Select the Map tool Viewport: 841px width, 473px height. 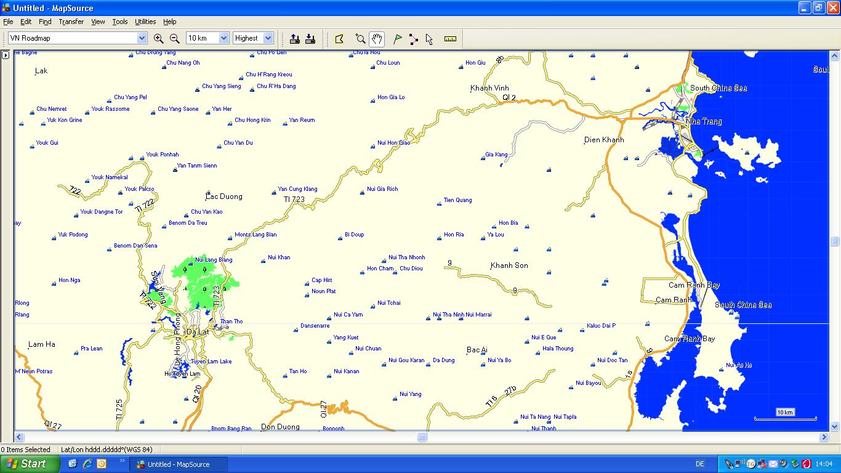339,39
